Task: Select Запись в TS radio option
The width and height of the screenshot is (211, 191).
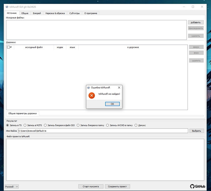Action: [14, 125]
